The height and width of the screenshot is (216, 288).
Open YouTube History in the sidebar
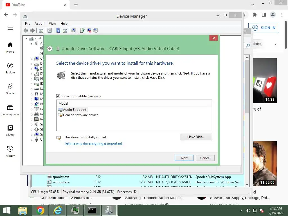click(10, 151)
